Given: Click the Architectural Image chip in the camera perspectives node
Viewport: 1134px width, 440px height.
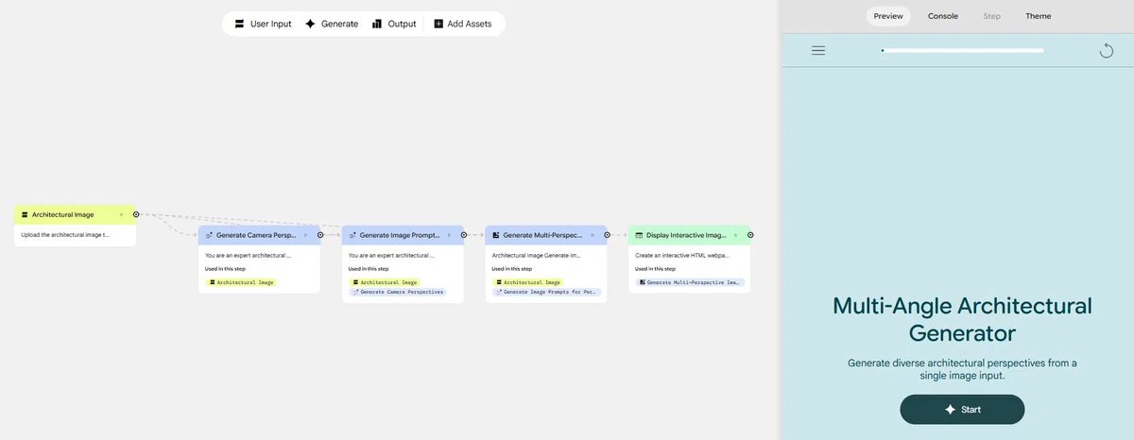Looking at the screenshot, I should [242, 282].
